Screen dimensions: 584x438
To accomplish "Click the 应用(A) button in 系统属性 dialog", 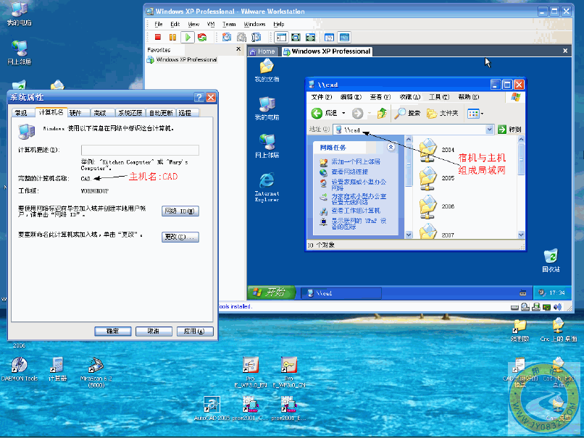I will click(x=195, y=331).
